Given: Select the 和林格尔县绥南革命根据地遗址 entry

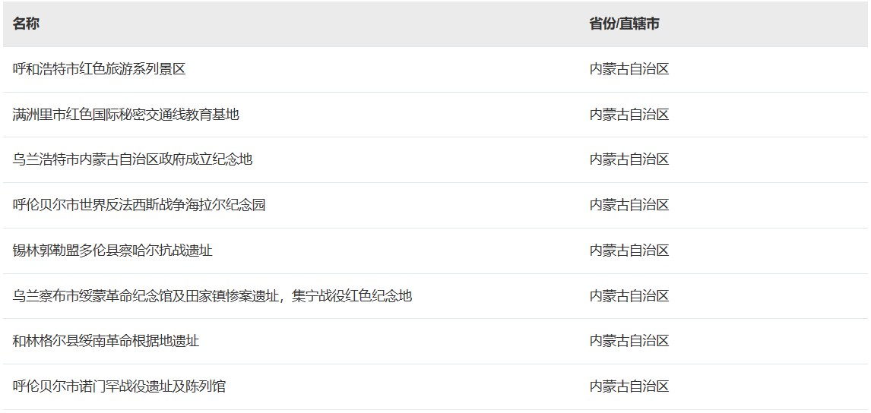Looking at the screenshot, I should tap(106, 340).
